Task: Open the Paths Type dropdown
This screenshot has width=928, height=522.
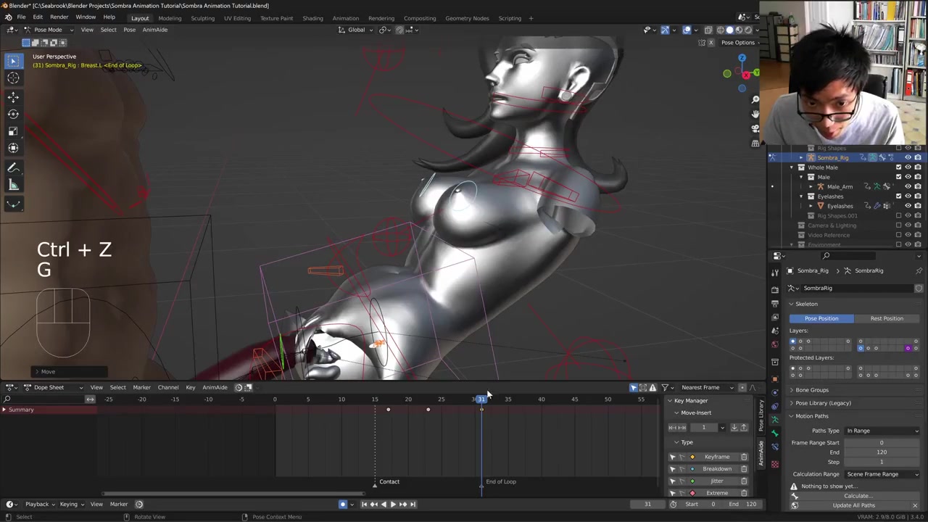Action: [x=882, y=431]
